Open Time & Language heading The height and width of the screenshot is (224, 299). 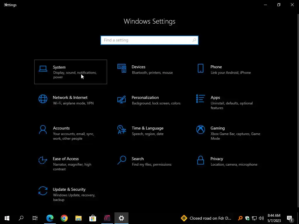pos(147,128)
